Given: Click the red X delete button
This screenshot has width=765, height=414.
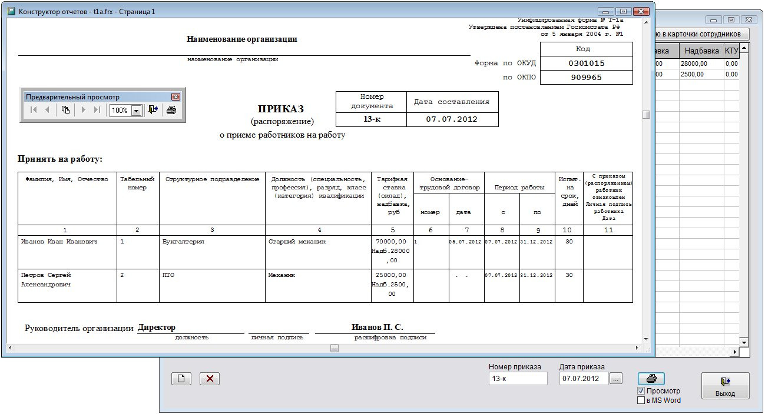Looking at the screenshot, I should 210,379.
